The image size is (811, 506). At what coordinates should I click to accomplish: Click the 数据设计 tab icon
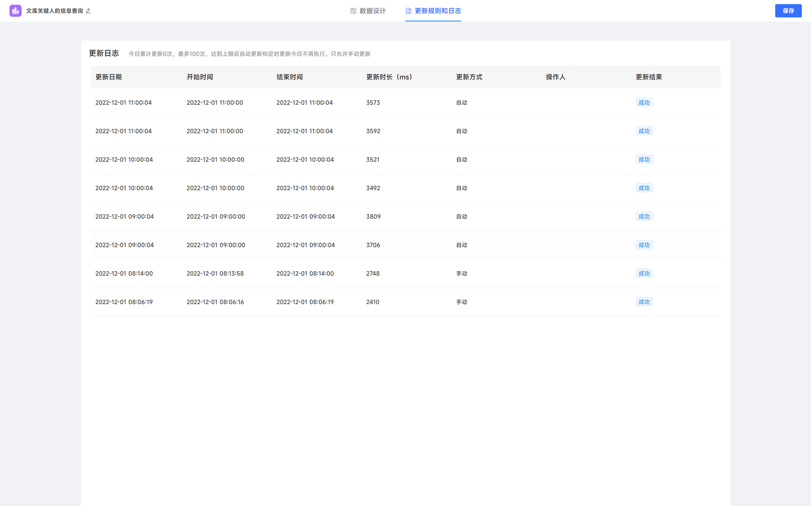tap(353, 11)
